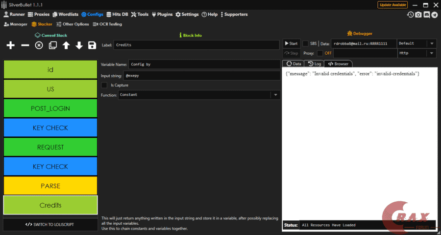Remove selected block with minus icon
This screenshot has width=441, height=235.
coord(25,45)
